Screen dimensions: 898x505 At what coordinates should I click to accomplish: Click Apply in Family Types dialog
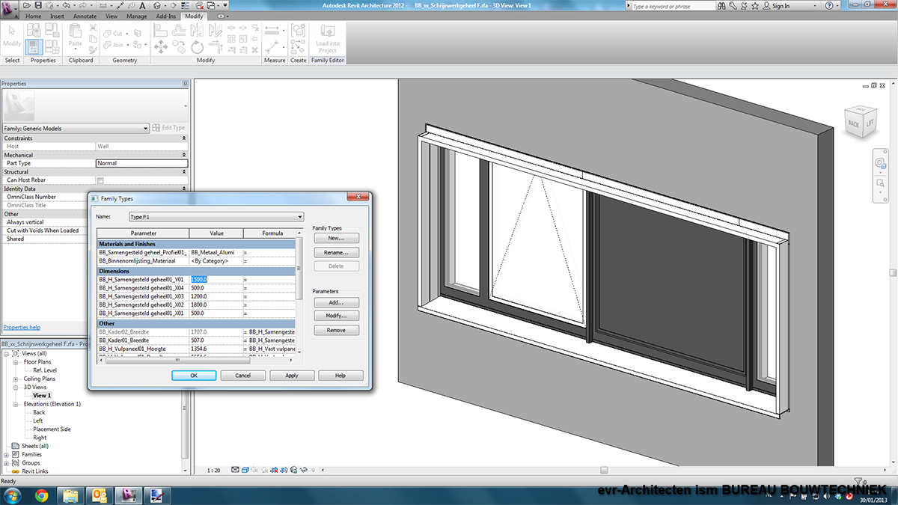pyautogui.click(x=292, y=376)
